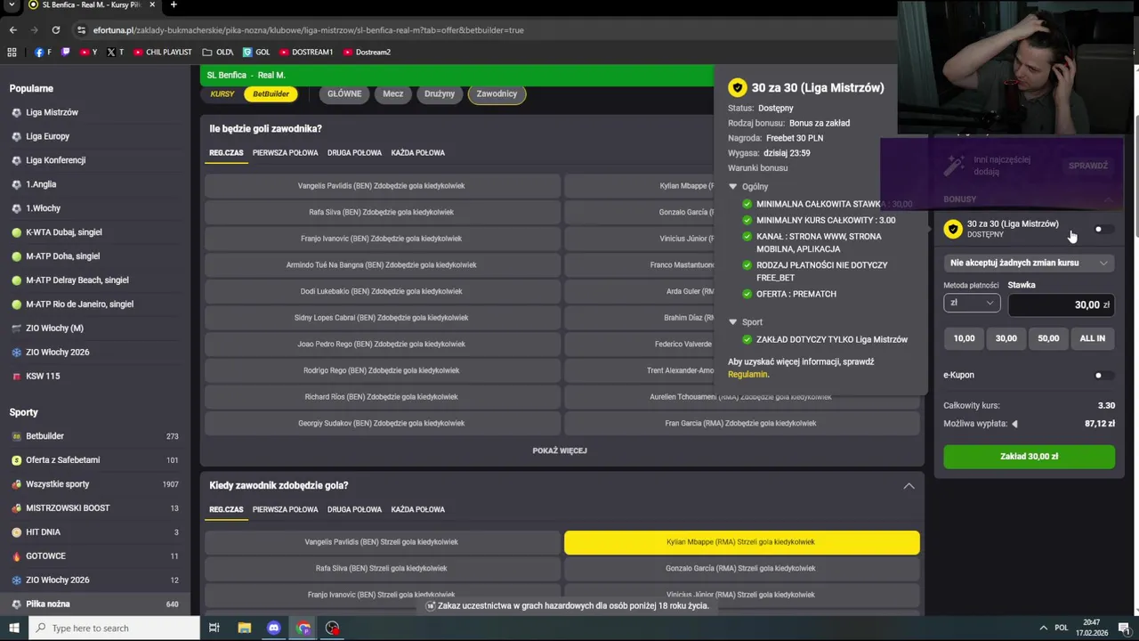The image size is (1139, 641).
Task: Toggle the e-Kupon switch
Action: [x=1103, y=375]
